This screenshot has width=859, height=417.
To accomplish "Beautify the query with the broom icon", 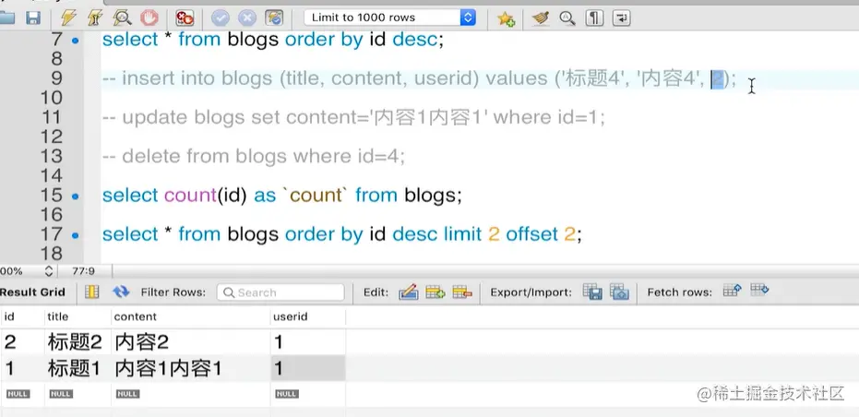I will click(541, 18).
